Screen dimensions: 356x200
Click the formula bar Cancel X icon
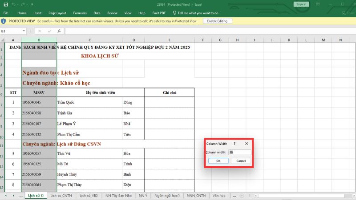pos(40,31)
